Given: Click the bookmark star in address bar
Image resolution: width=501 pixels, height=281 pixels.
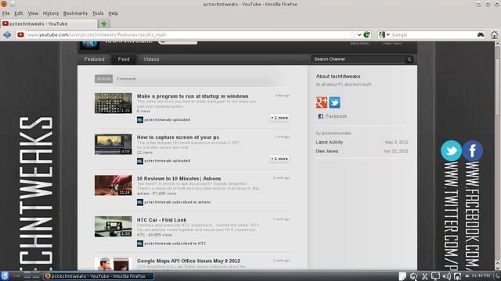Looking at the screenshot, I should point(352,34).
